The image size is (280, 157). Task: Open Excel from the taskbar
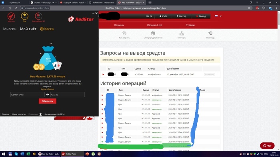point(28,154)
